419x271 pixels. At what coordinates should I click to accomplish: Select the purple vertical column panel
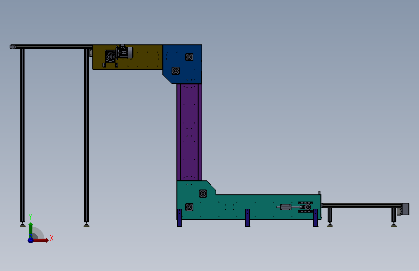[x=189, y=132]
